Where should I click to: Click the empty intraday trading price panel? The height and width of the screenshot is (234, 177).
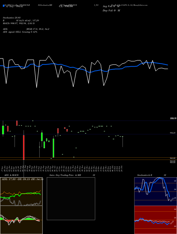point(71,199)
